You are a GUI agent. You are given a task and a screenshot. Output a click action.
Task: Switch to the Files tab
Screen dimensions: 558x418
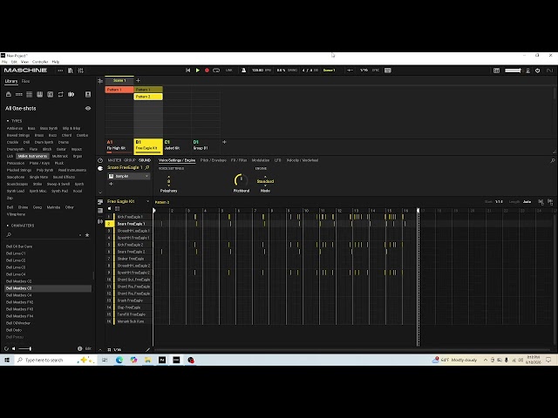click(25, 81)
